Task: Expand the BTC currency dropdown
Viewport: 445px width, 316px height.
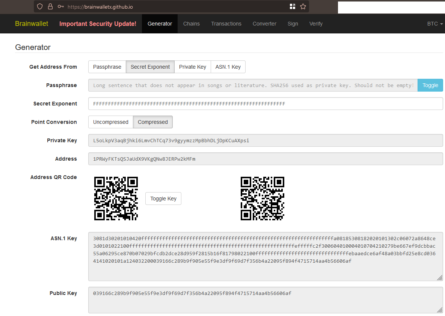Action: (435, 24)
